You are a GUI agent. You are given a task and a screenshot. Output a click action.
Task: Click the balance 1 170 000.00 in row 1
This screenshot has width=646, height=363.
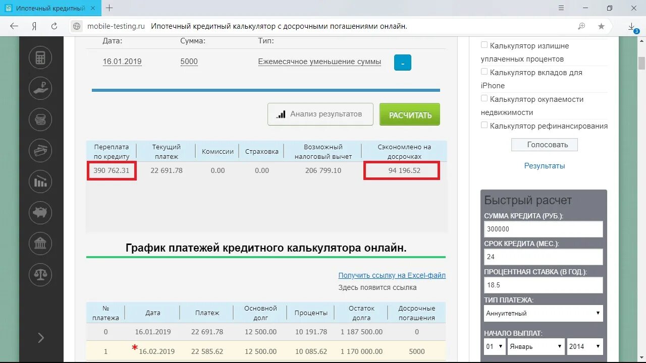point(361,351)
